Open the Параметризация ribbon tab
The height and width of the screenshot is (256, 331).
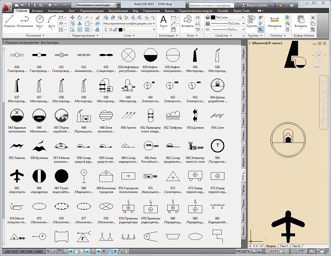tap(92, 10)
